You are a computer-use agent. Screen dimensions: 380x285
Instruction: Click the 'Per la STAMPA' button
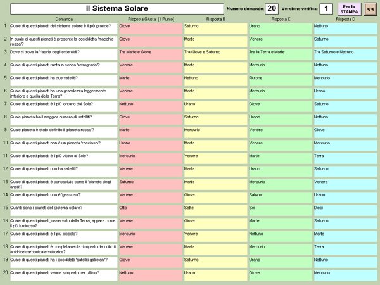(x=349, y=9)
